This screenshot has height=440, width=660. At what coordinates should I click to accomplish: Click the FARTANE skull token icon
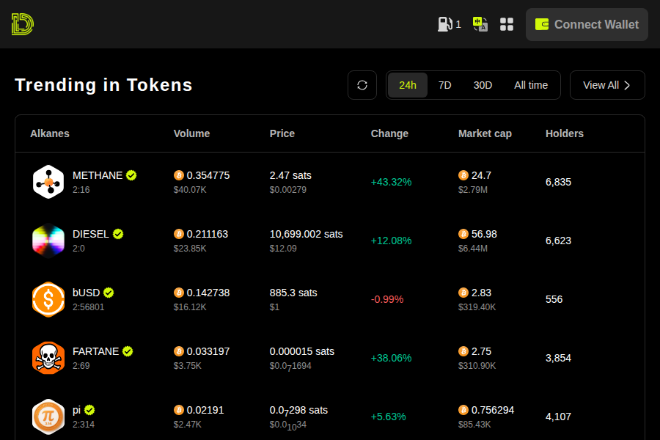pos(48,358)
